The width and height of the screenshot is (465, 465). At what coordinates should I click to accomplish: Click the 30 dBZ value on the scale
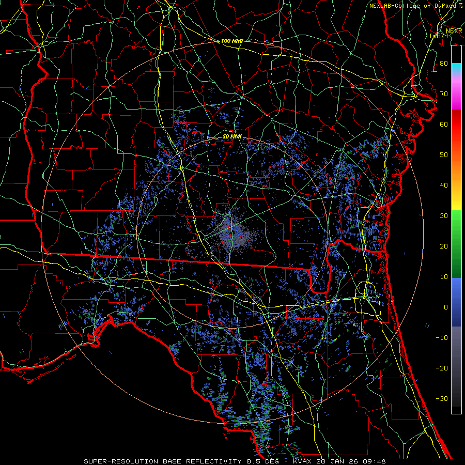coord(444,215)
